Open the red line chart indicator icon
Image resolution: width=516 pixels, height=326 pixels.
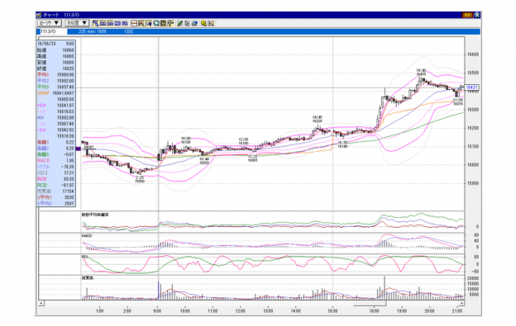(134, 23)
